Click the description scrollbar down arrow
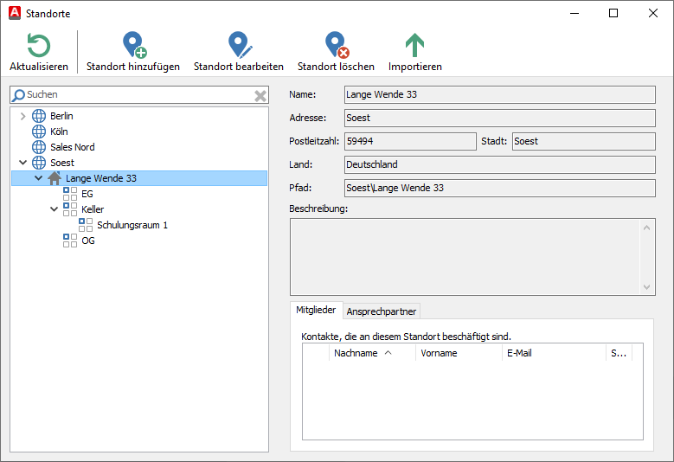Screen dimensions: 674x462 click(648, 287)
